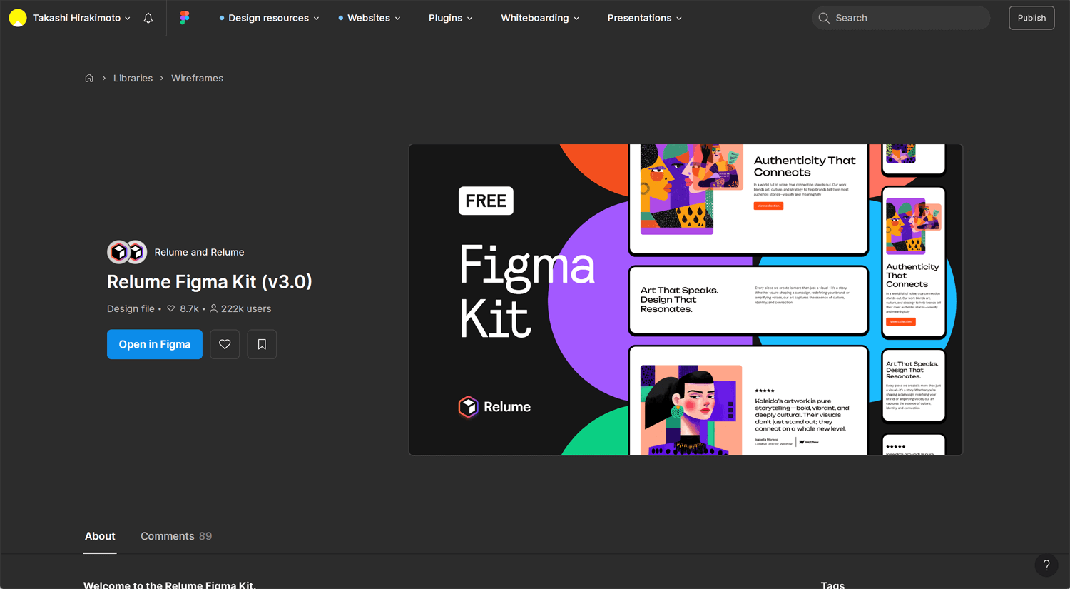Click the 8.7k likes count
The width and height of the screenshot is (1070, 589).
click(183, 308)
